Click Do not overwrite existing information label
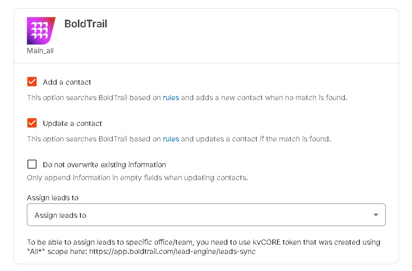412x271 pixels. pos(104,165)
